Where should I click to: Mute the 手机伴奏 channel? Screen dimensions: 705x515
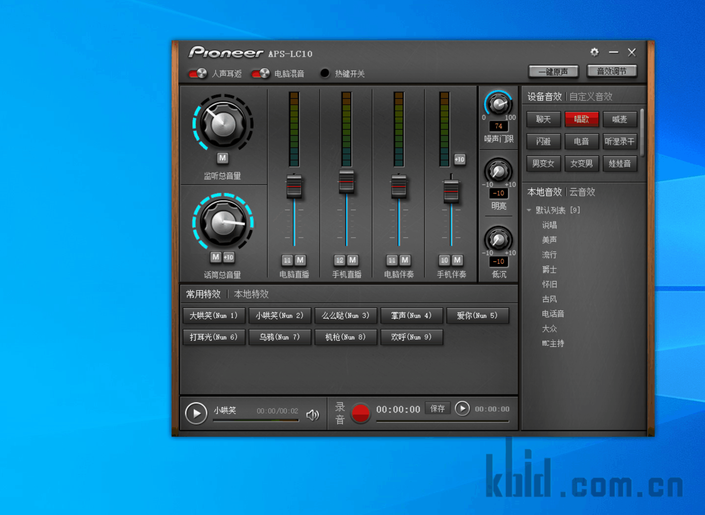[x=457, y=260]
